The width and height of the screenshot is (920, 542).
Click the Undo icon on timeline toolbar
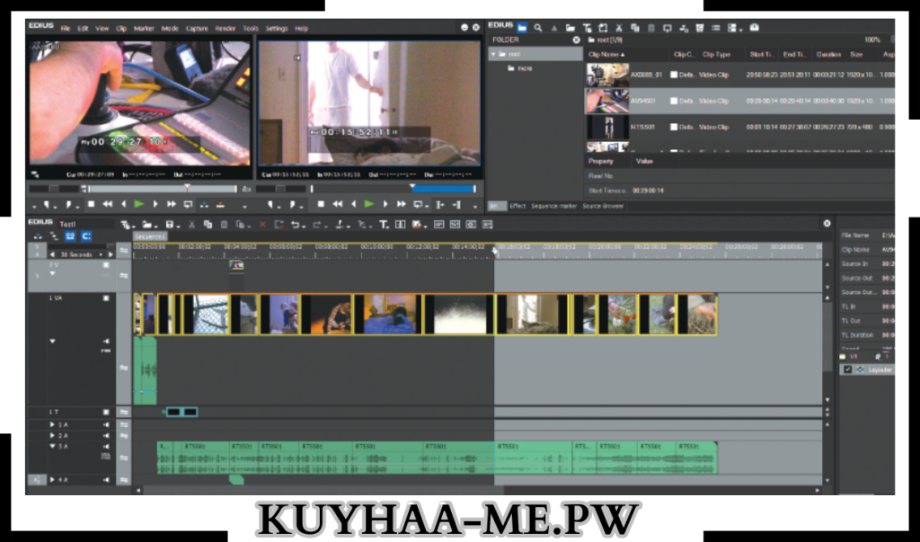click(296, 225)
